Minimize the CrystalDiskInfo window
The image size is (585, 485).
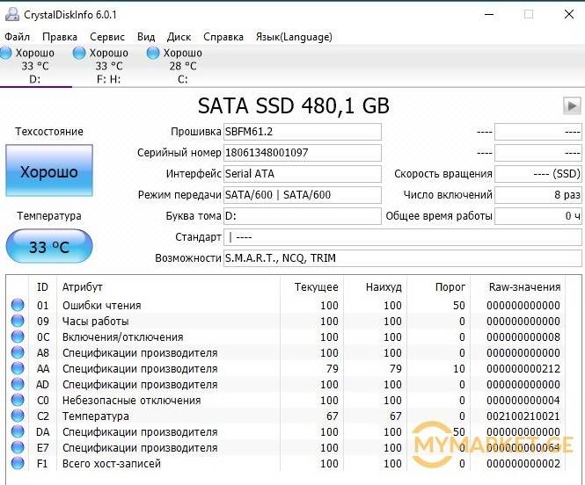point(489,15)
